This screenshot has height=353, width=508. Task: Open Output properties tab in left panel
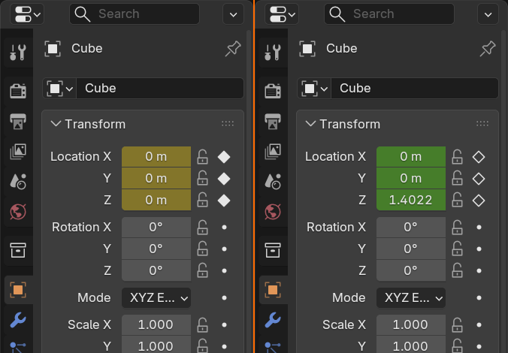pyautogui.click(x=18, y=121)
